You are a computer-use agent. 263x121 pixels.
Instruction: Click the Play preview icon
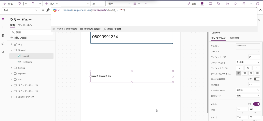(236, 4)
